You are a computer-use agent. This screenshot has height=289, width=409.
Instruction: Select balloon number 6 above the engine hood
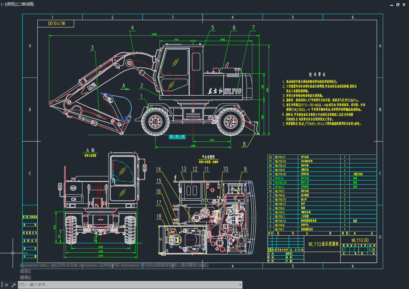tap(234, 28)
